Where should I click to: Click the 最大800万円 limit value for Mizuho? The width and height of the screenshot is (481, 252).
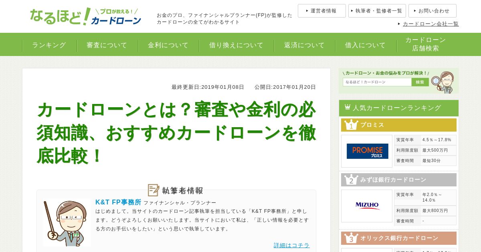[x=435, y=211]
